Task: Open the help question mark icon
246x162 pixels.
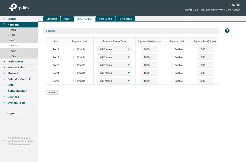Action: 227,31
